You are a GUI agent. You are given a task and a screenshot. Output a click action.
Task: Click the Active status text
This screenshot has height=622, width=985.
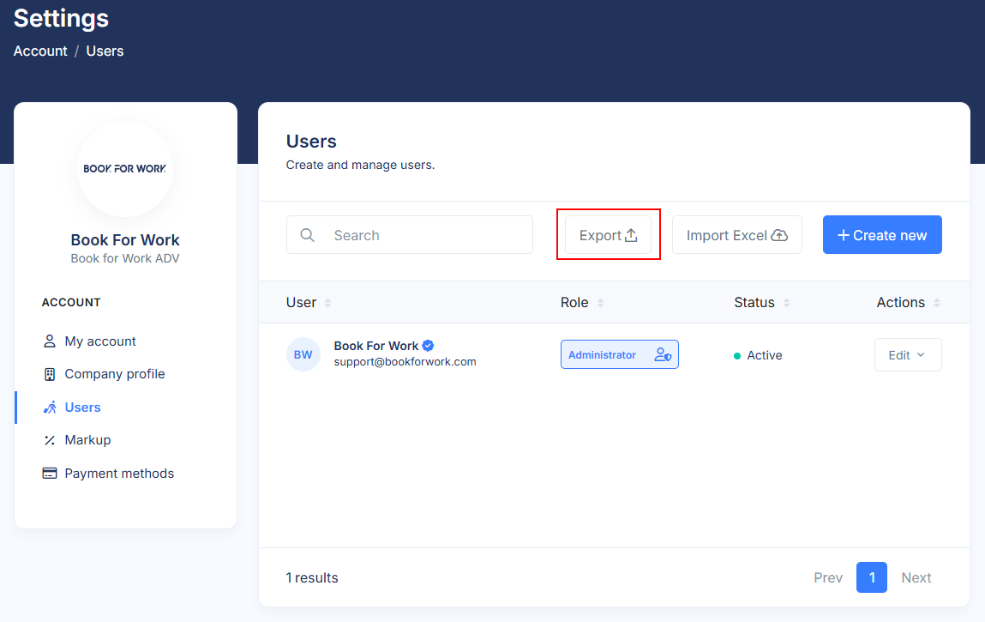pyautogui.click(x=764, y=355)
